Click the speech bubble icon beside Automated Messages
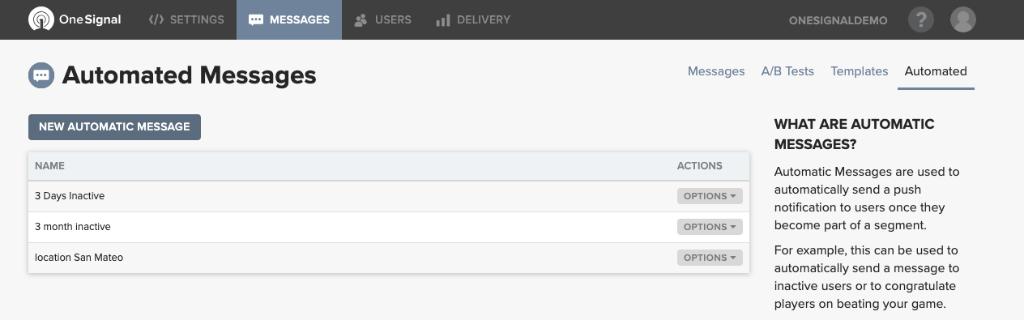Screen dimensions: 1024x320 coord(41,75)
